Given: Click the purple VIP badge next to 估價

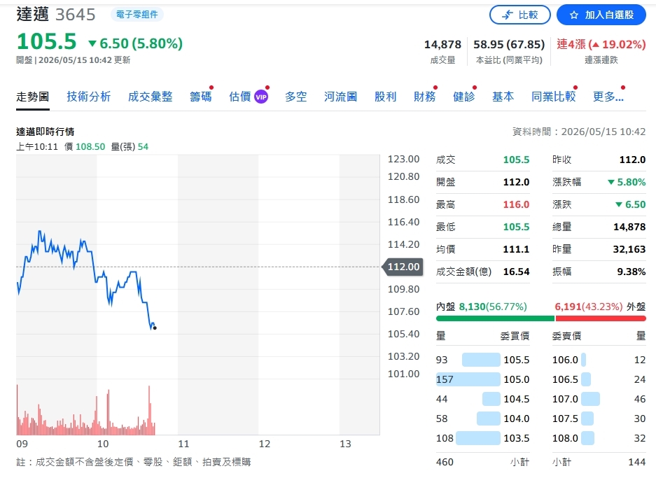Looking at the screenshot, I should tap(261, 97).
